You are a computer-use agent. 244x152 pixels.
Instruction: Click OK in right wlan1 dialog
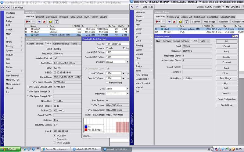click(x=226, y=41)
